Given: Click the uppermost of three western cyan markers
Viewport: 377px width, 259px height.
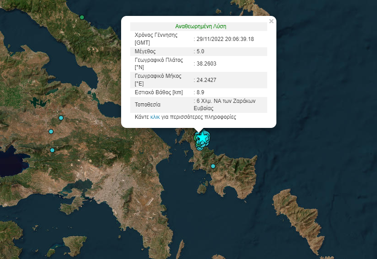Looking at the screenshot, I should 61,118.
